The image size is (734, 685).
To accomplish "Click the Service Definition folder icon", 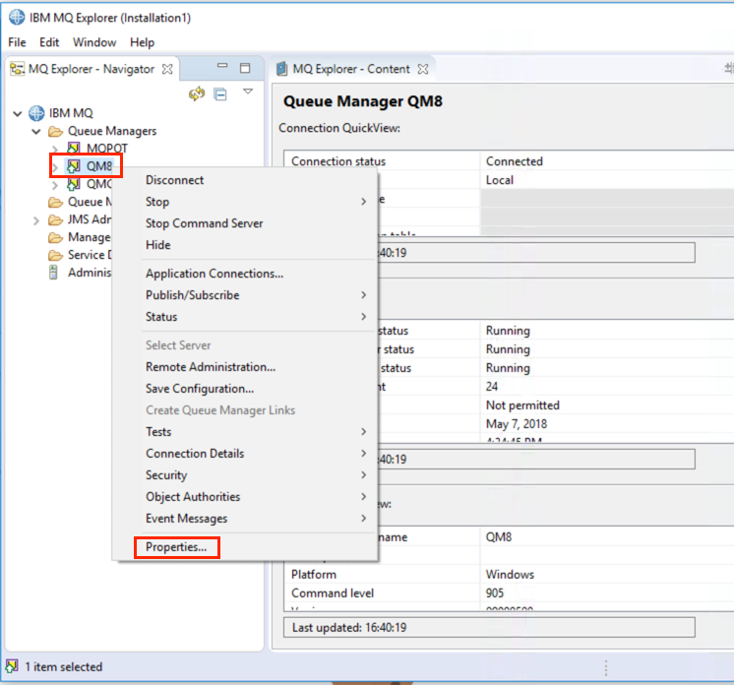I will coord(55,256).
